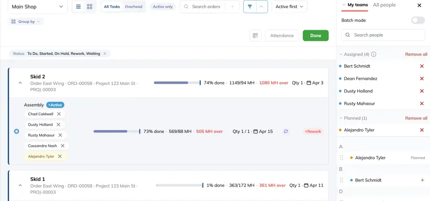Collapse the Skid 1 card

pos(20,185)
